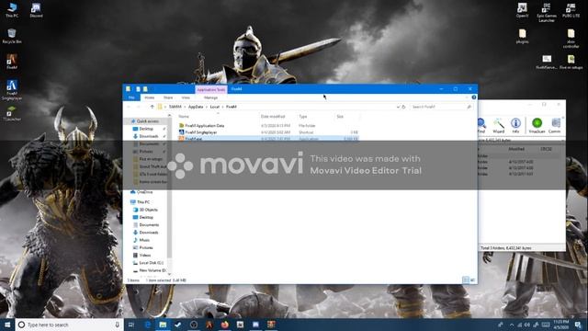The width and height of the screenshot is (588, 331).
Task: Open the plugins file on the desktop
Action: pos(522,36)
